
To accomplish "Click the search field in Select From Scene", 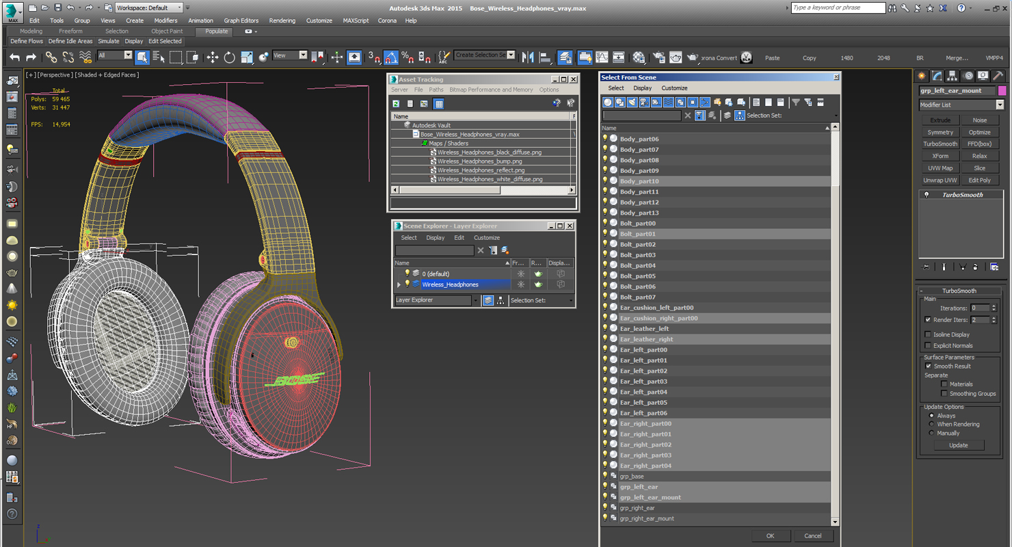I will pos(641,116).
